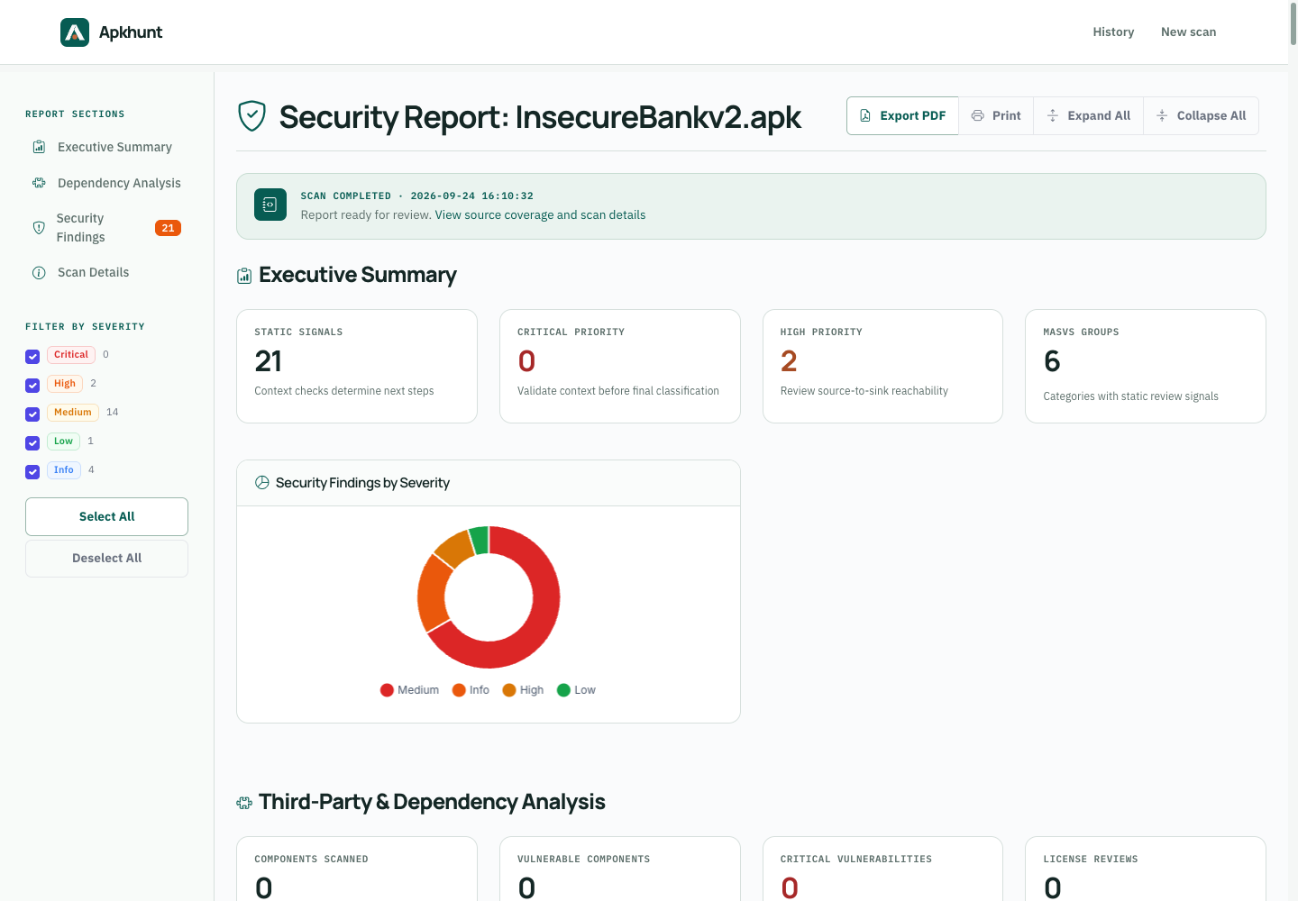The height and width of the screenshot is (901, 1298).
Task: Click the scan completed code file icon
Action: click(270, 205)
